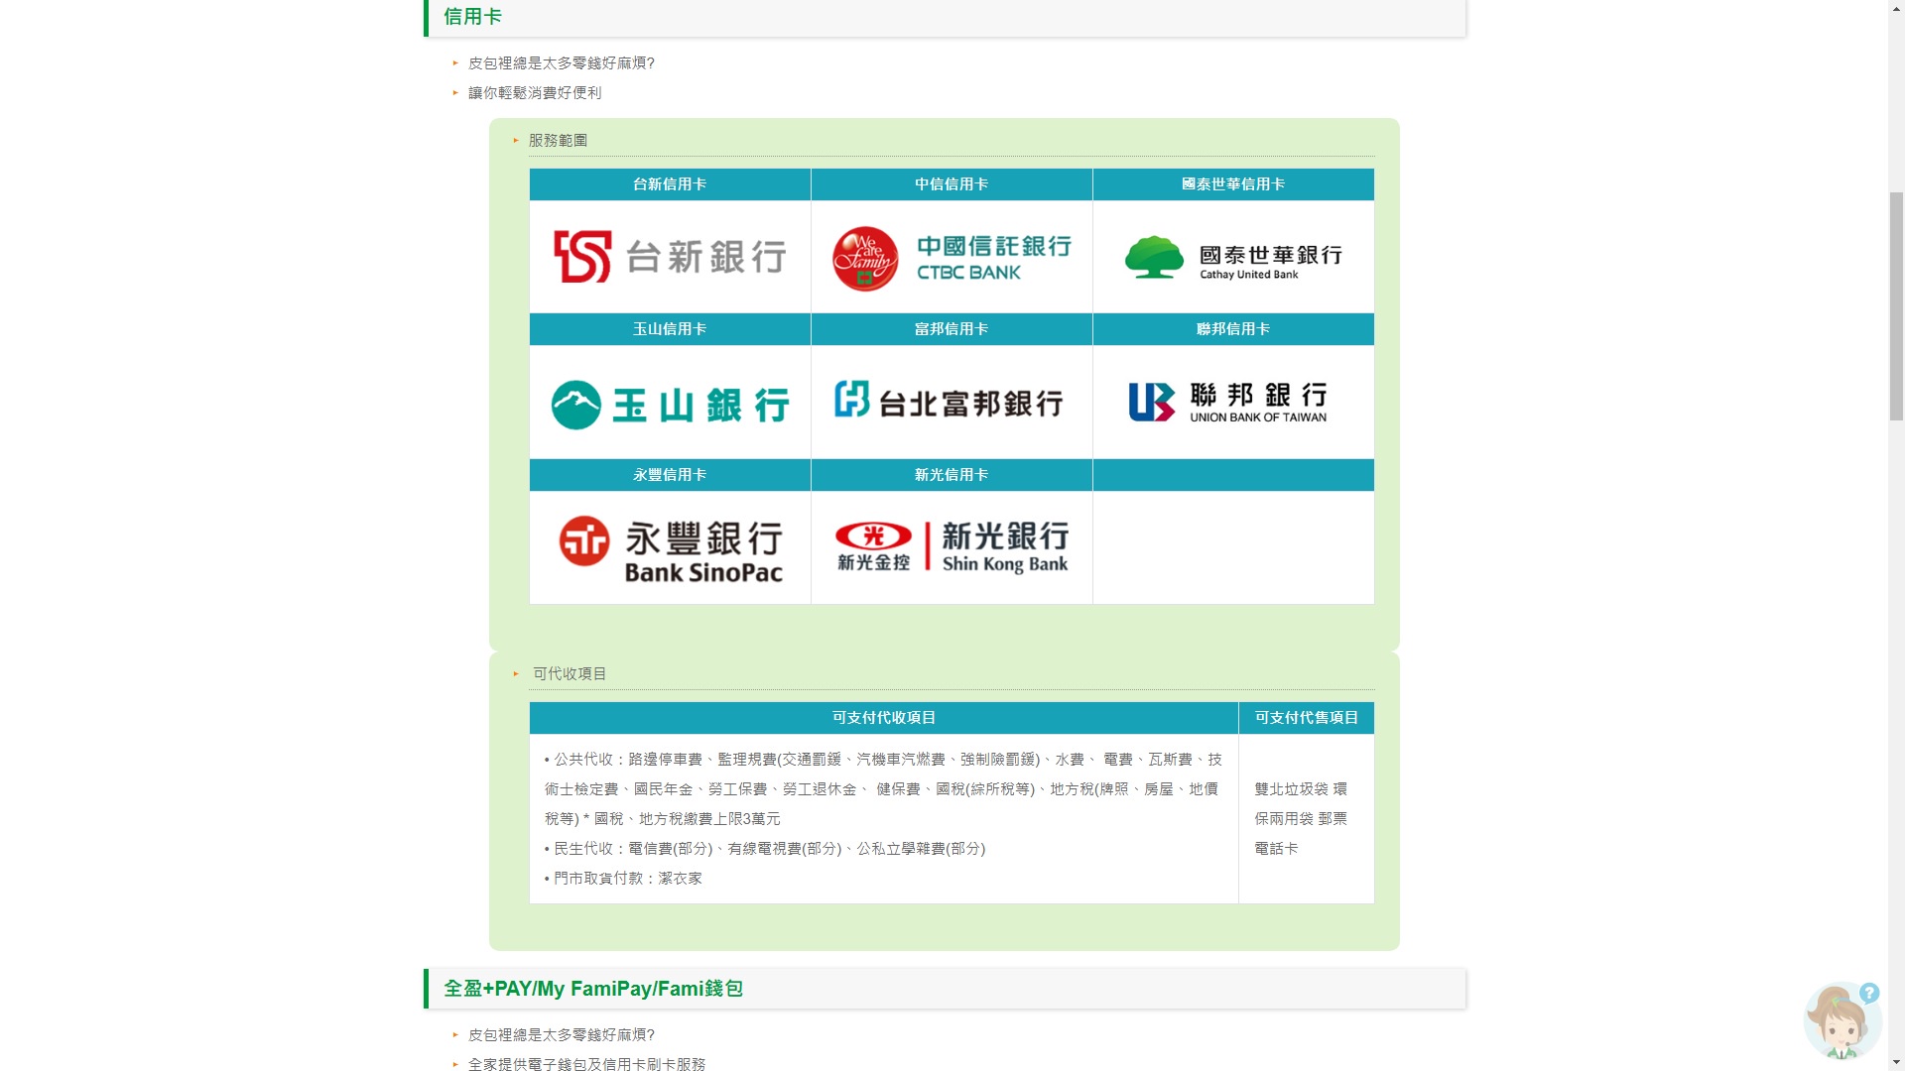
Task: Click the blue question mark bubble
Action: coord(1869,993)
